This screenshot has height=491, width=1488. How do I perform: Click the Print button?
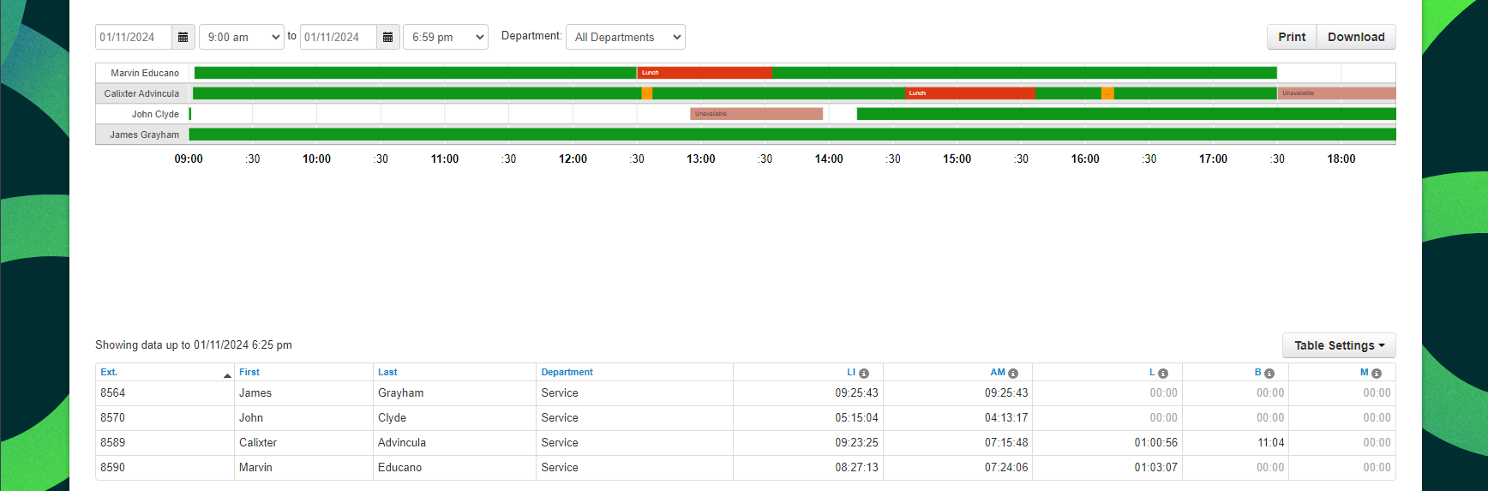(x=1292, y=37)
